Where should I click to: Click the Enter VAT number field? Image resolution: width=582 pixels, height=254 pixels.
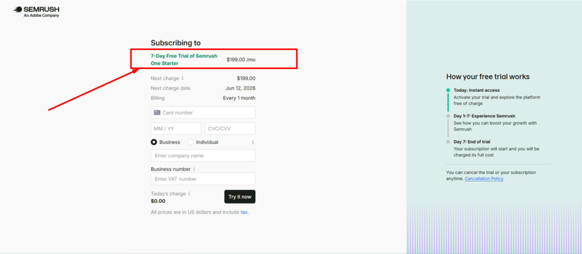pyautogui.click(x=203, y=179)
